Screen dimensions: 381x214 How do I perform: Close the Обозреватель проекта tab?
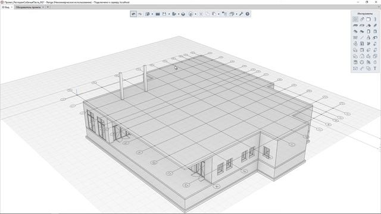point(43,7)
